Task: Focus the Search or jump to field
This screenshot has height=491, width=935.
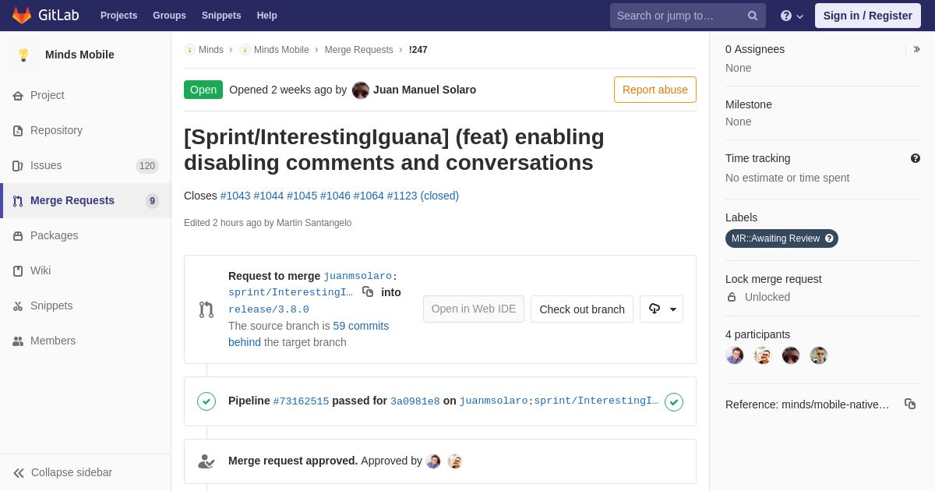Action: coord(688,16)
